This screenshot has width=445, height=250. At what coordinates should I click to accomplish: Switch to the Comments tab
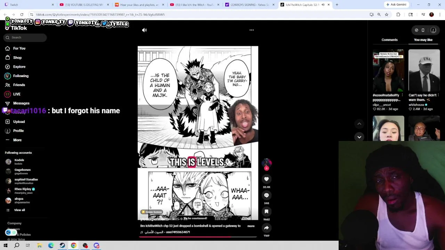click(389, 40)
